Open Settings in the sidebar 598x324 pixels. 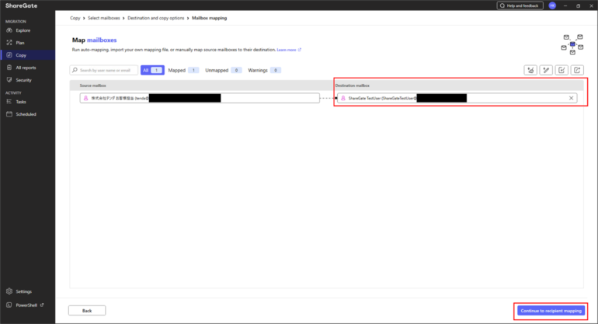tap(24, 291)
